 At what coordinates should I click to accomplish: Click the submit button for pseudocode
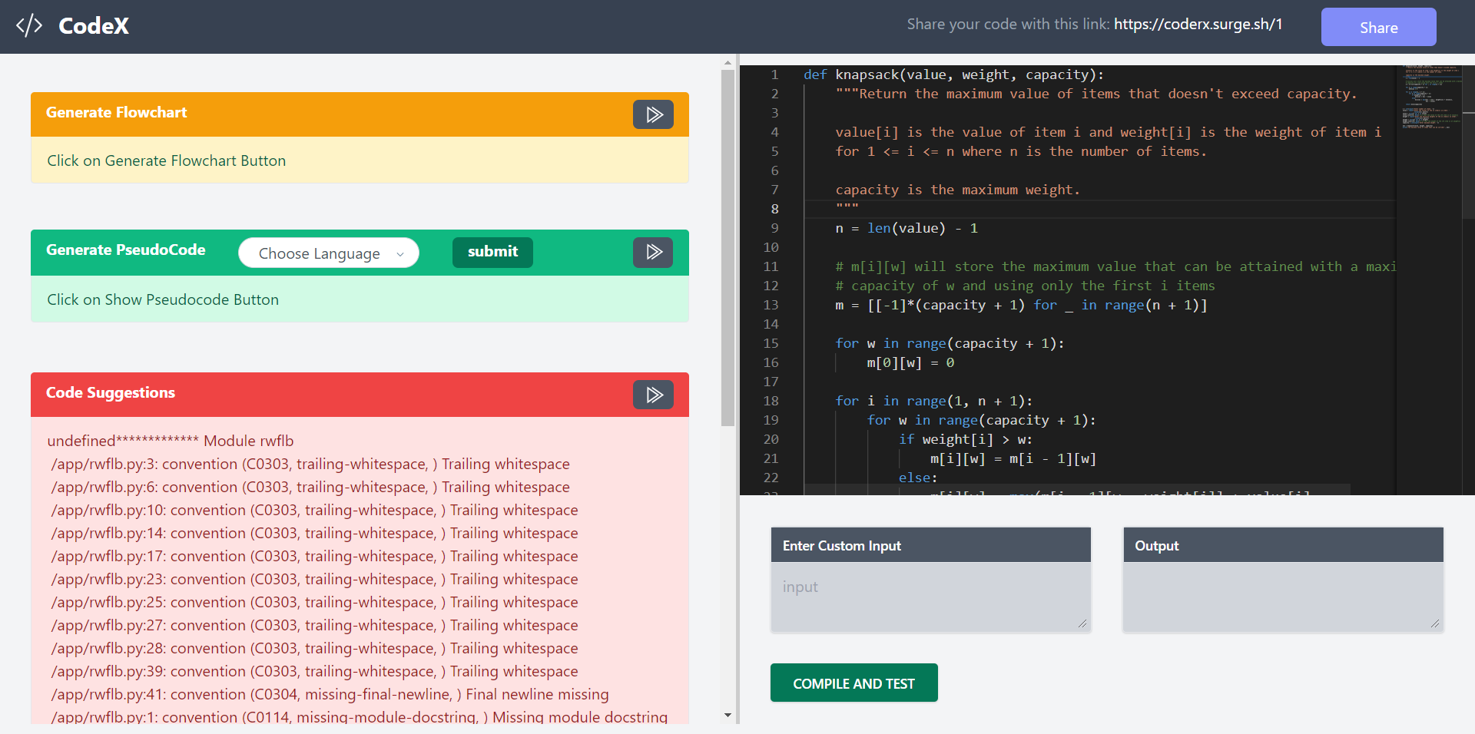492,252
